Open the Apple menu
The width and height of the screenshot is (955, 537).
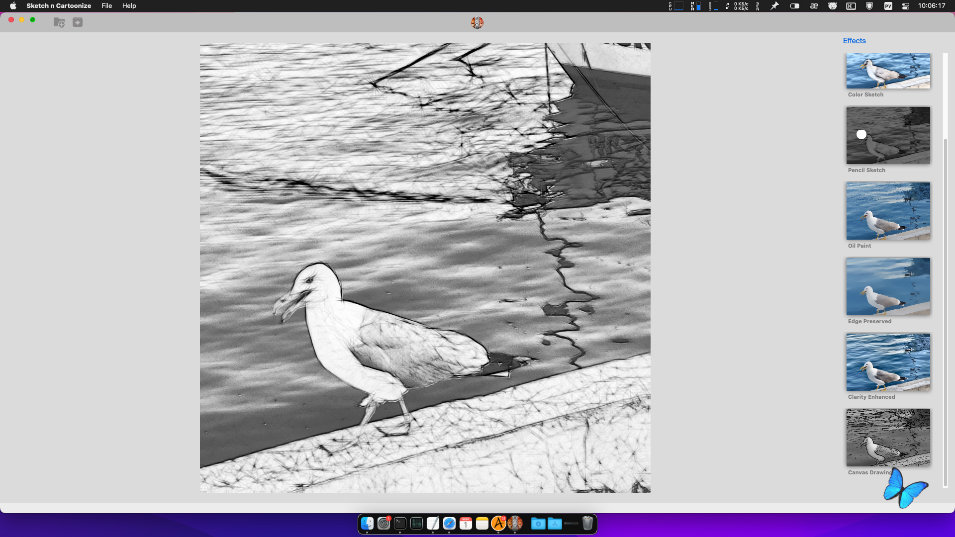pos(13,6)
